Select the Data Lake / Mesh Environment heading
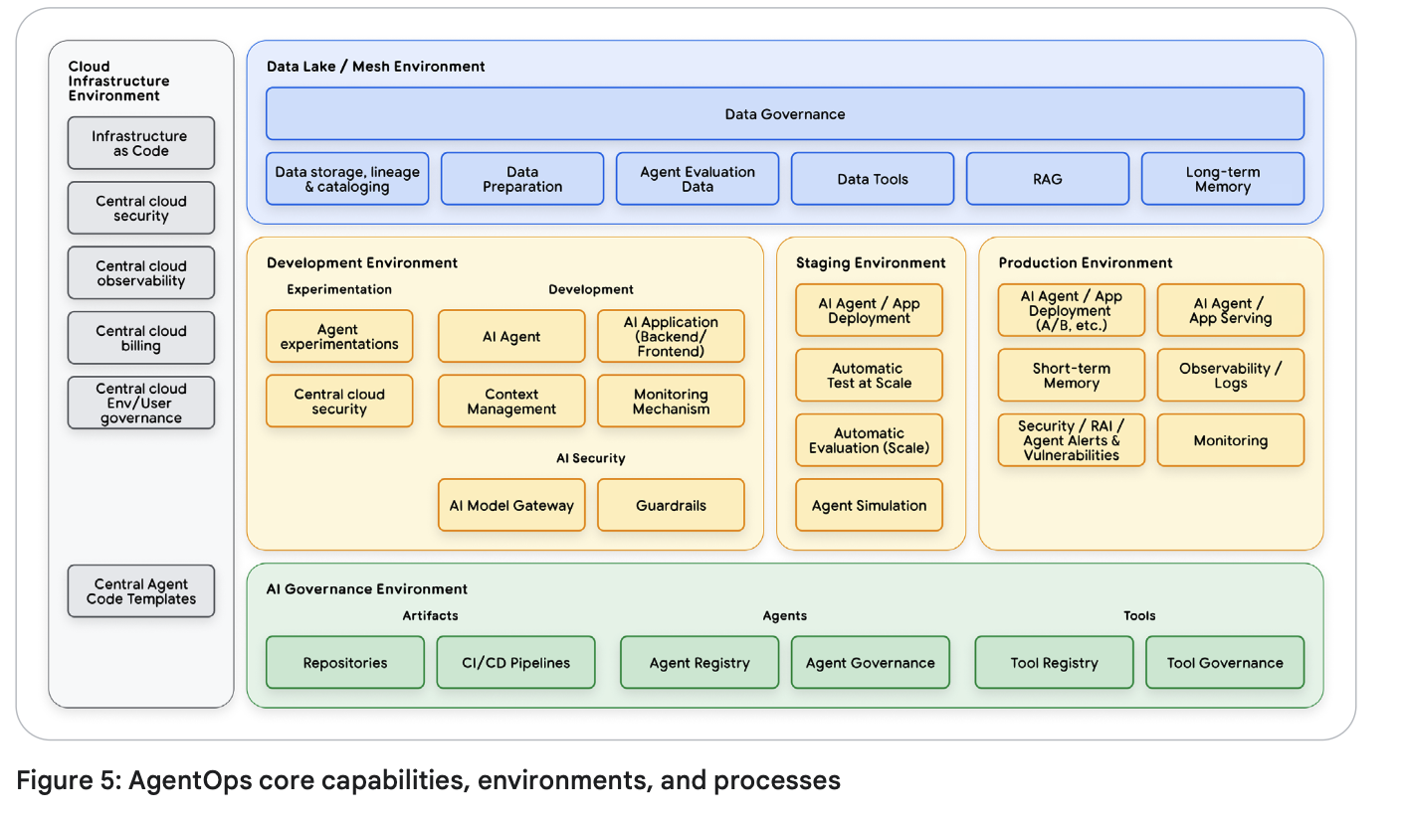This screenshot has height=820, width=1404. click(376, 67)
